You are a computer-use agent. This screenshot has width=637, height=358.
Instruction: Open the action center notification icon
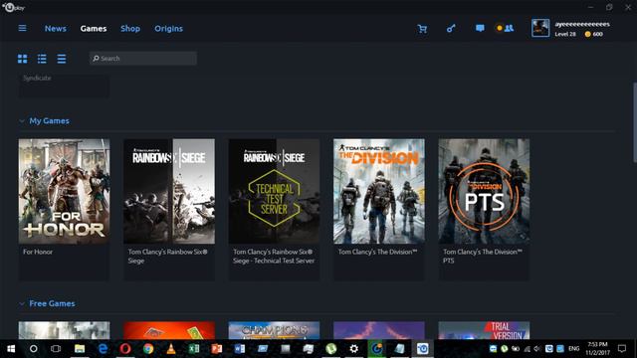[622, 349]
